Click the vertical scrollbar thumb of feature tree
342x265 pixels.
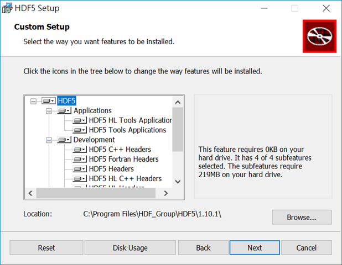pyautogui.click(x=178, y=129)
